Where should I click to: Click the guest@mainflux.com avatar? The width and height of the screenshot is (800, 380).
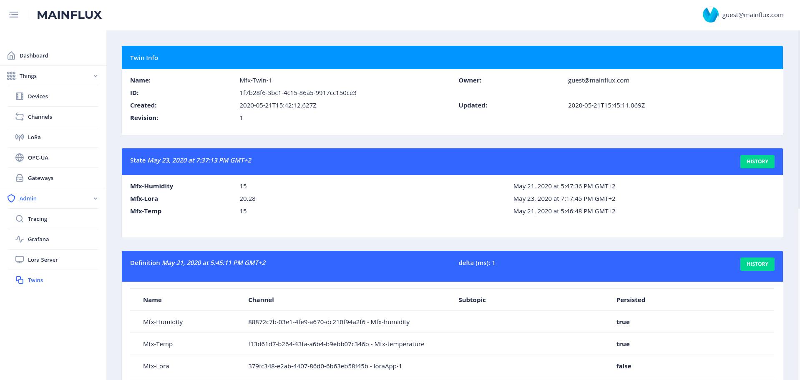[710, 14]
